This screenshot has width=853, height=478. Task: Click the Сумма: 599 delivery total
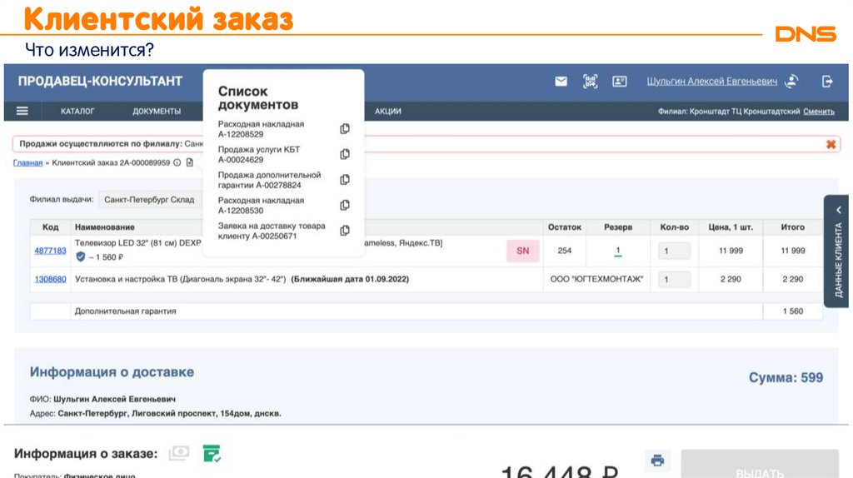786,377
